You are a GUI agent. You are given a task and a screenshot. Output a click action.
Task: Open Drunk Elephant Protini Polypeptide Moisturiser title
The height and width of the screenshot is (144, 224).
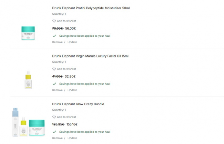click(91, 8)
